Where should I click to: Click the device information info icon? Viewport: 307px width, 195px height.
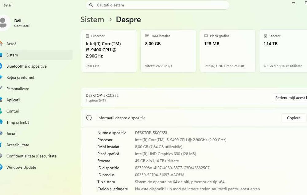(89, 118)
